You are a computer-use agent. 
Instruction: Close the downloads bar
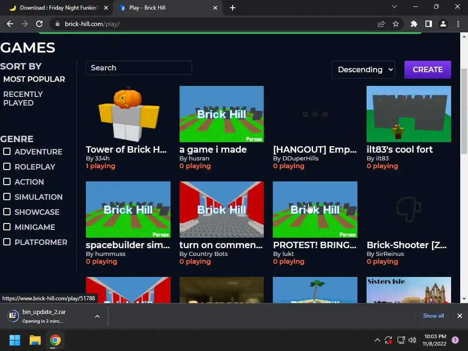pos(460,316)
